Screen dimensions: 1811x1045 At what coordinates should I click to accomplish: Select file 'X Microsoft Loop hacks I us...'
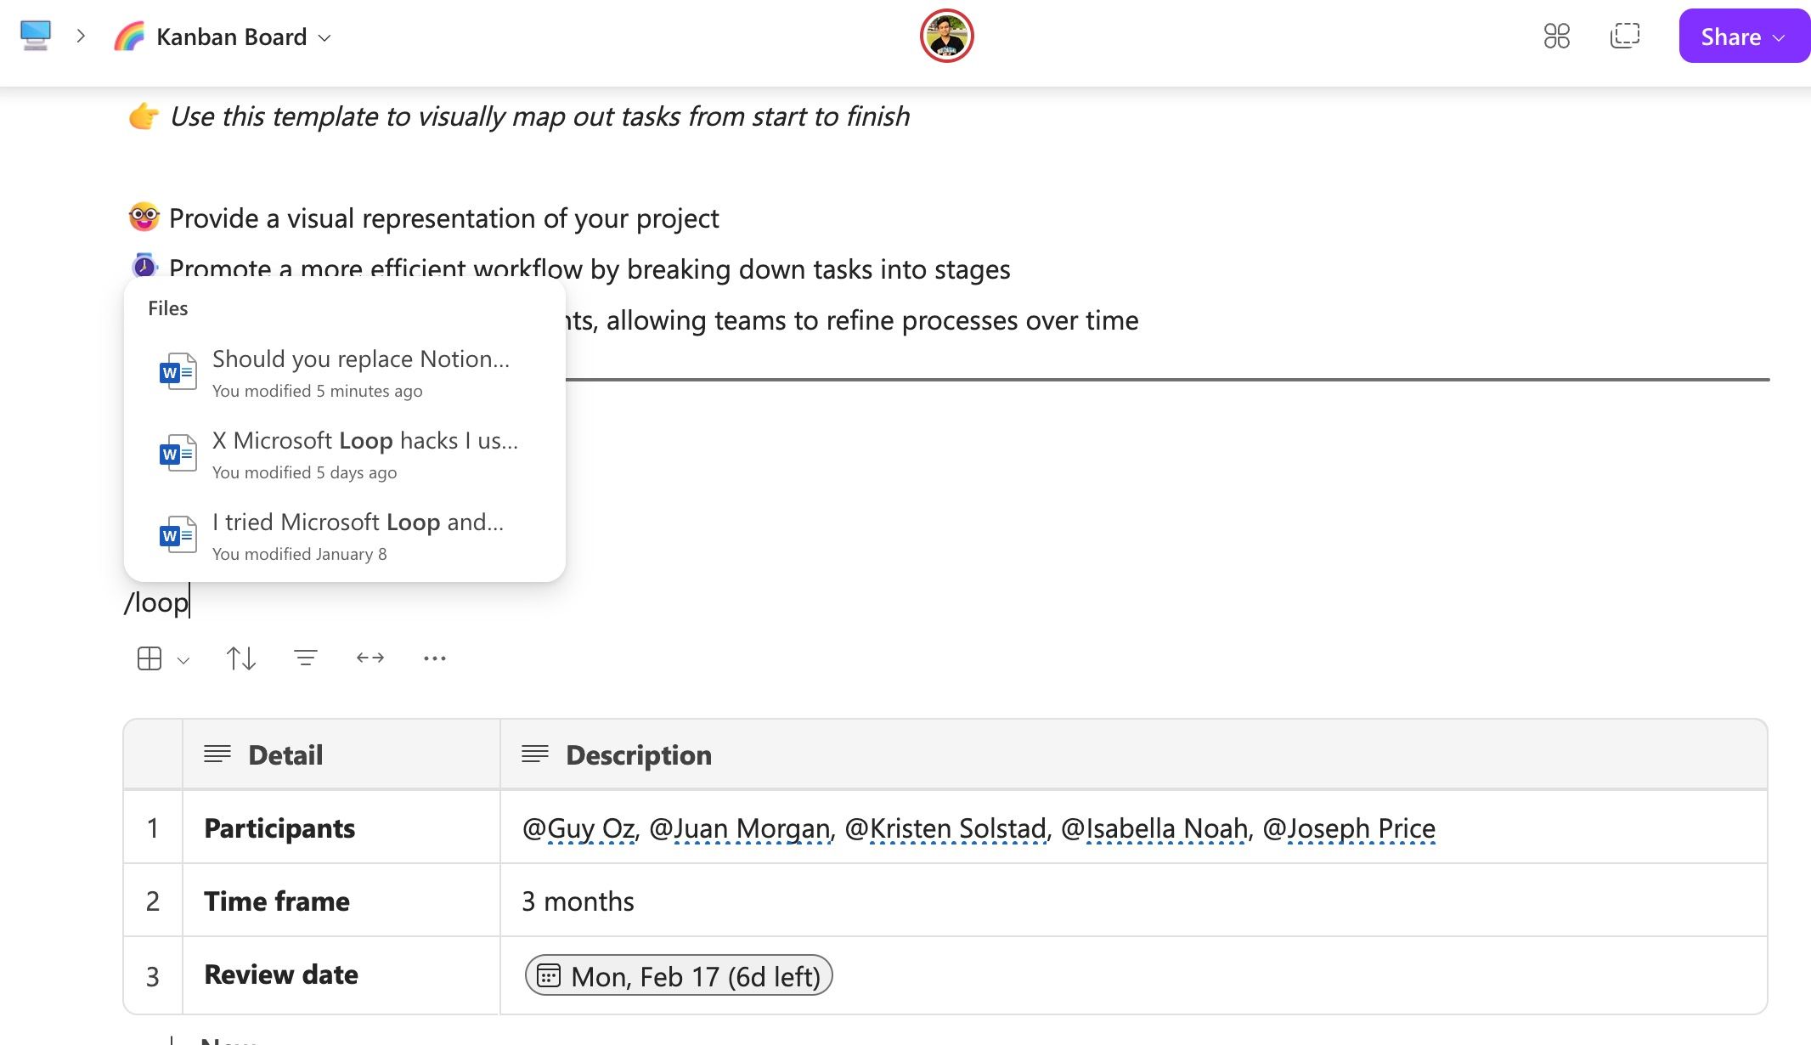click(x=345, y=454)
